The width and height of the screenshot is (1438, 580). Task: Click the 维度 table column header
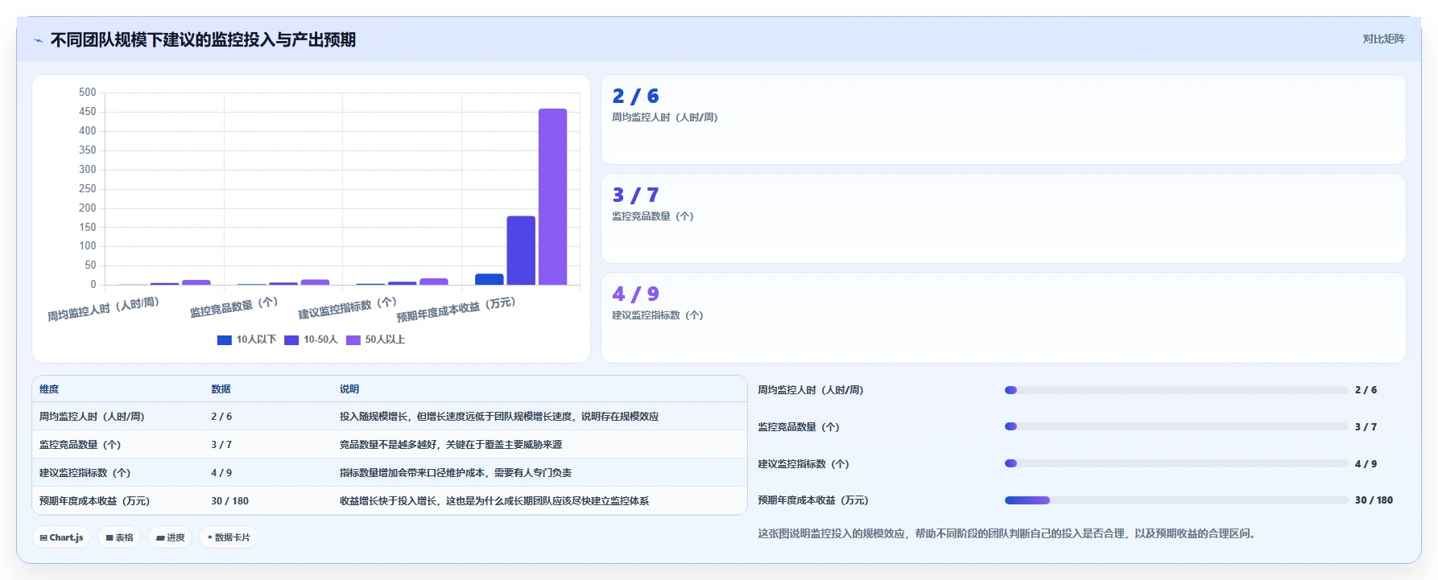coord(49,389)
